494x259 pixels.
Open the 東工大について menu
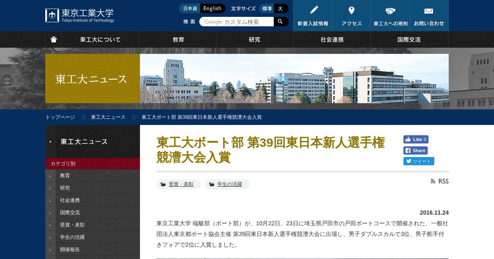[100, 39]
